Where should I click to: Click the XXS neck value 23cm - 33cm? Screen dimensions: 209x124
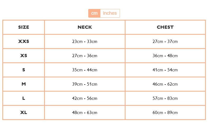[x=85, y=42]
